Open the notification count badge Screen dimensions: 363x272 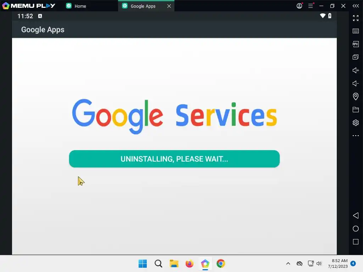[353, 263]
